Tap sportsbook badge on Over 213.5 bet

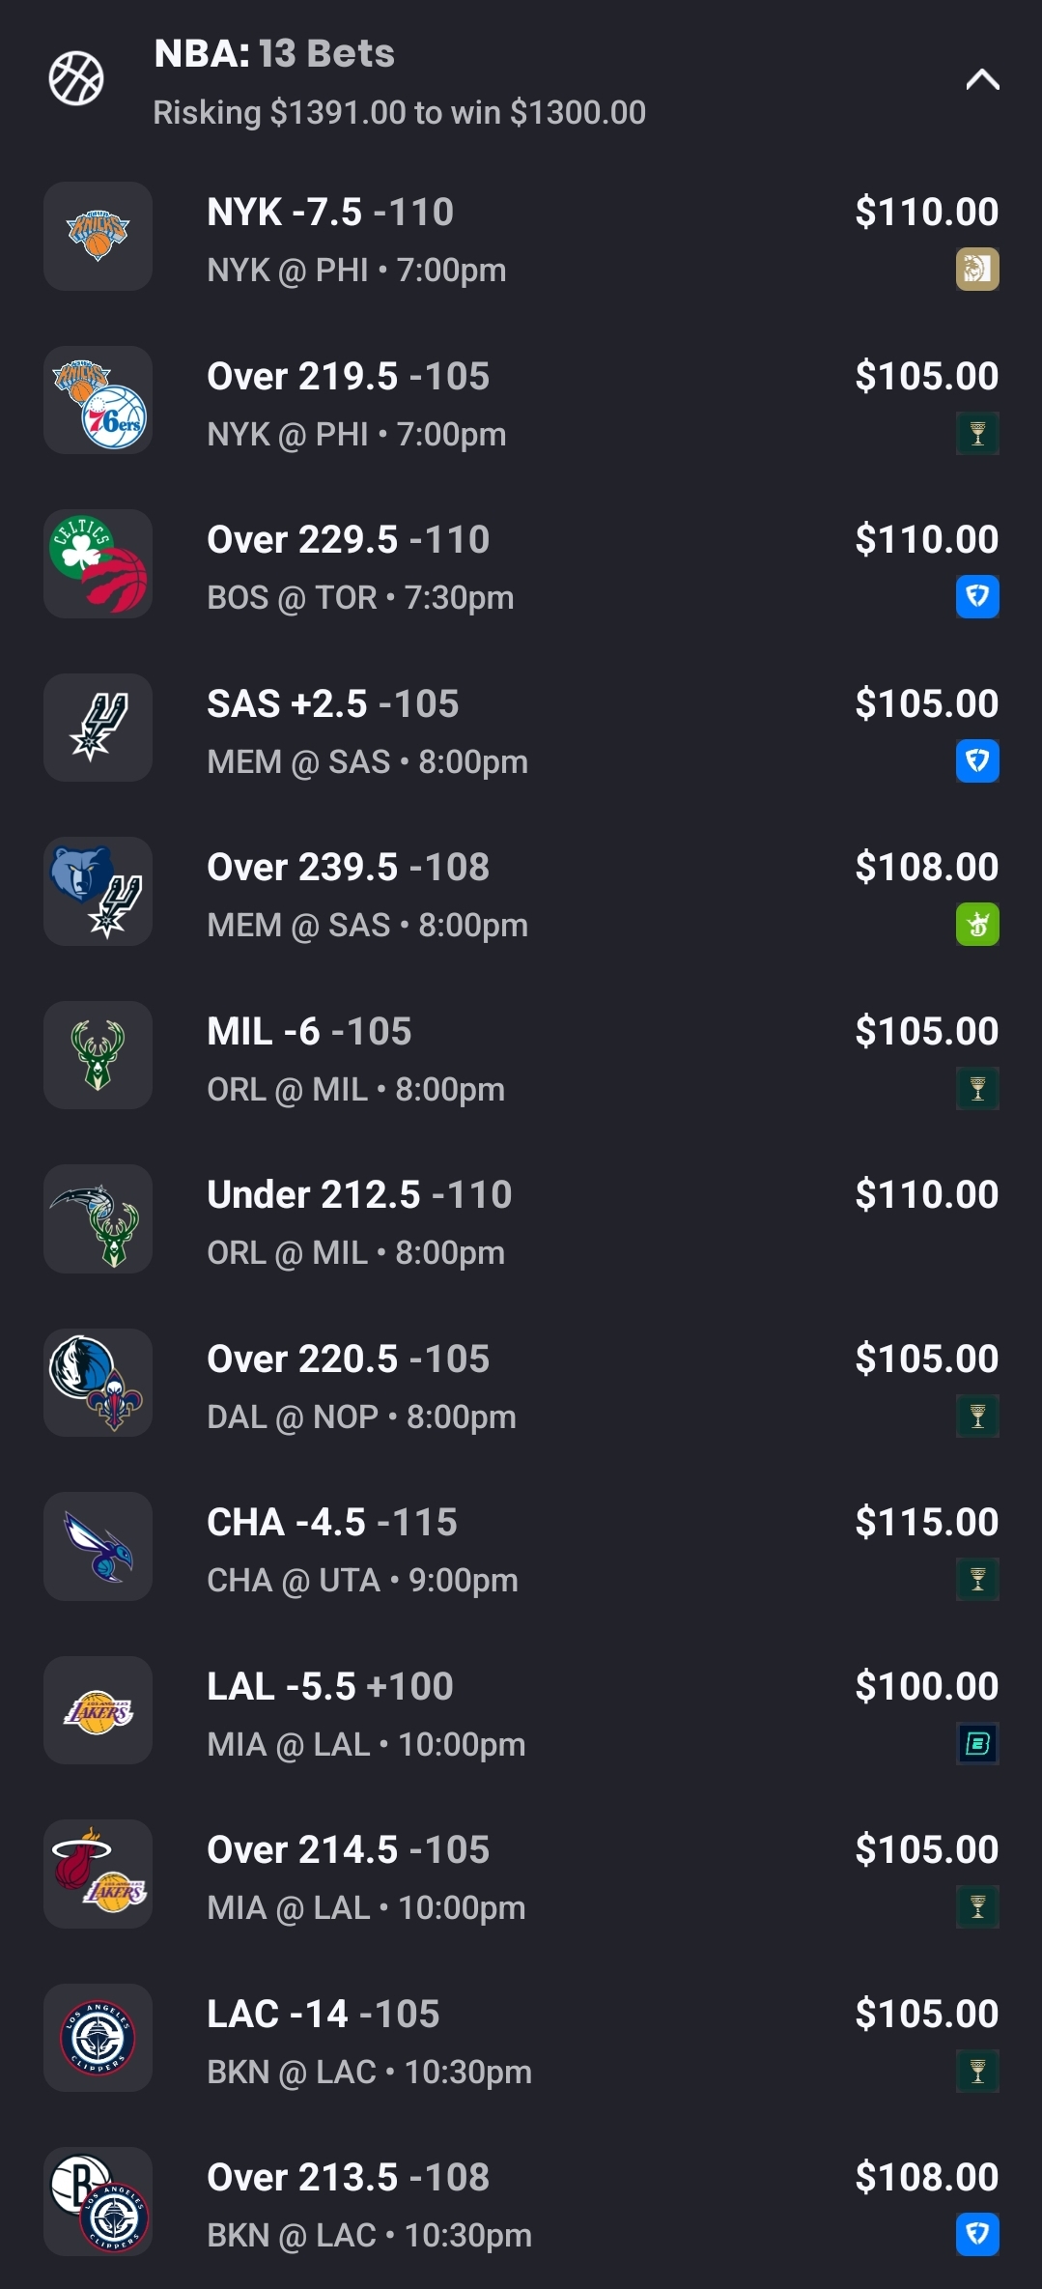[977, 2235]
